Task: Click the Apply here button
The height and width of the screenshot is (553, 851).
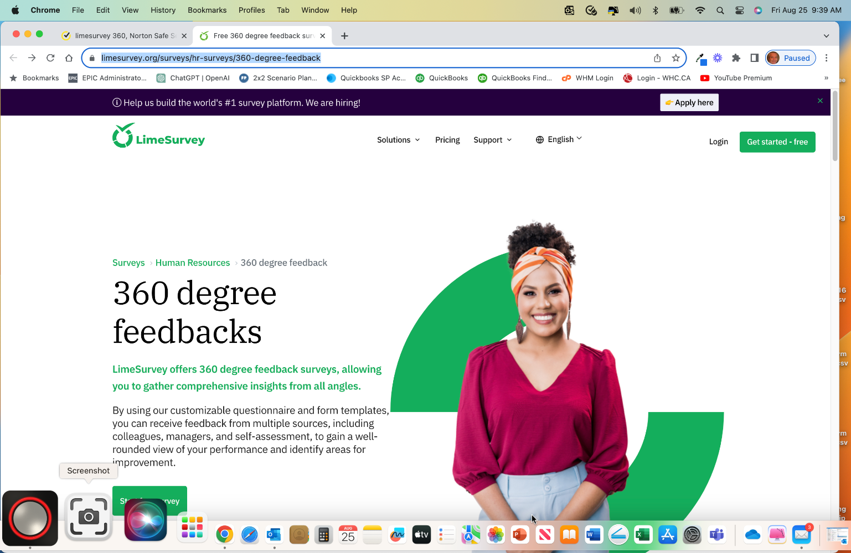Action: (x=689, y=102)
